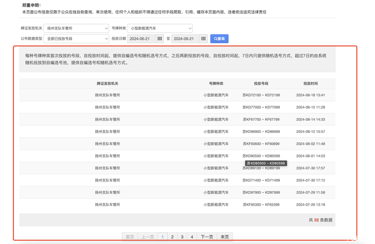Open the 号牌种类 dropdown list
375x244 pixels.
point(160,28)
